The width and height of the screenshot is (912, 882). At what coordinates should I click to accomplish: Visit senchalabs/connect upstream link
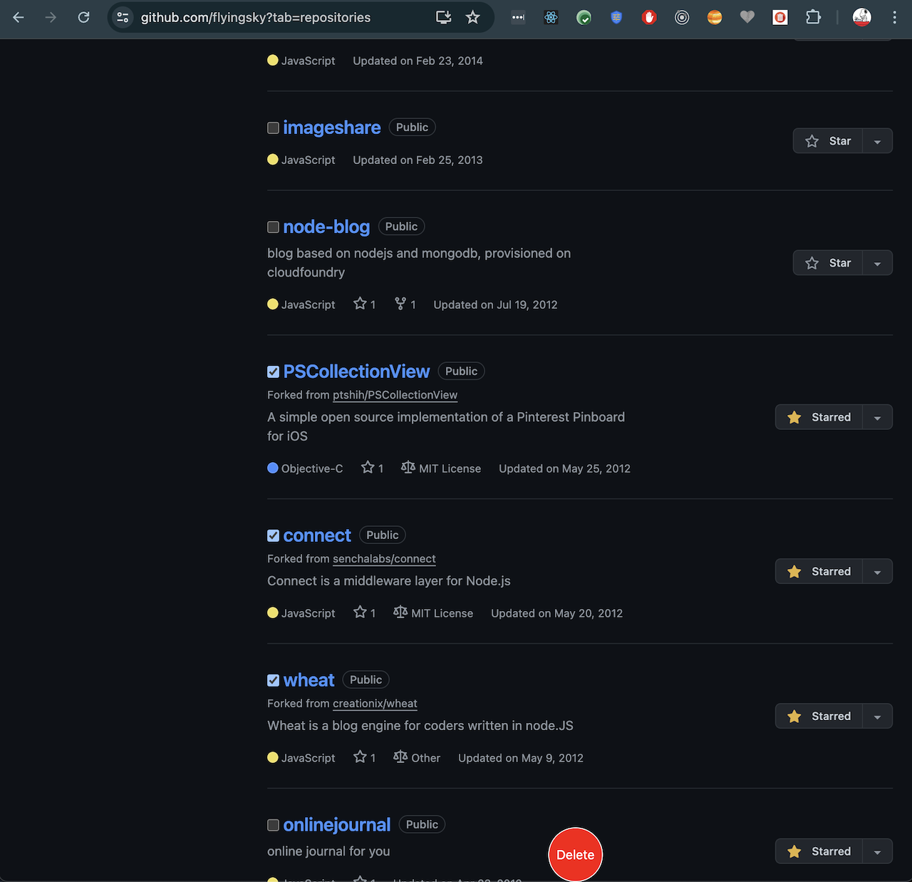tap(384, 559)
